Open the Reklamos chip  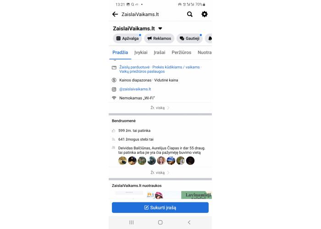coord(159,38)
